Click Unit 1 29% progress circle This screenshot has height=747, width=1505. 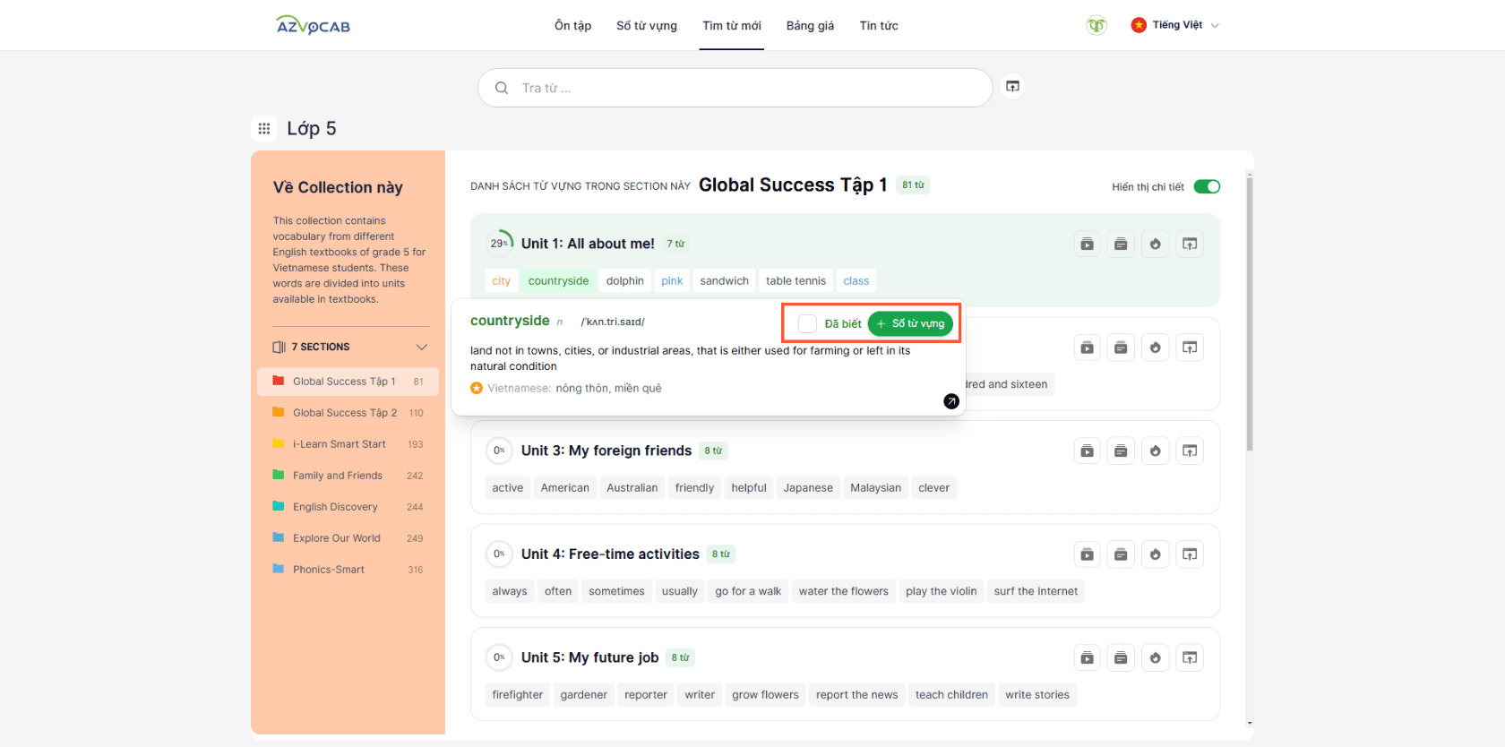(500, 243)
